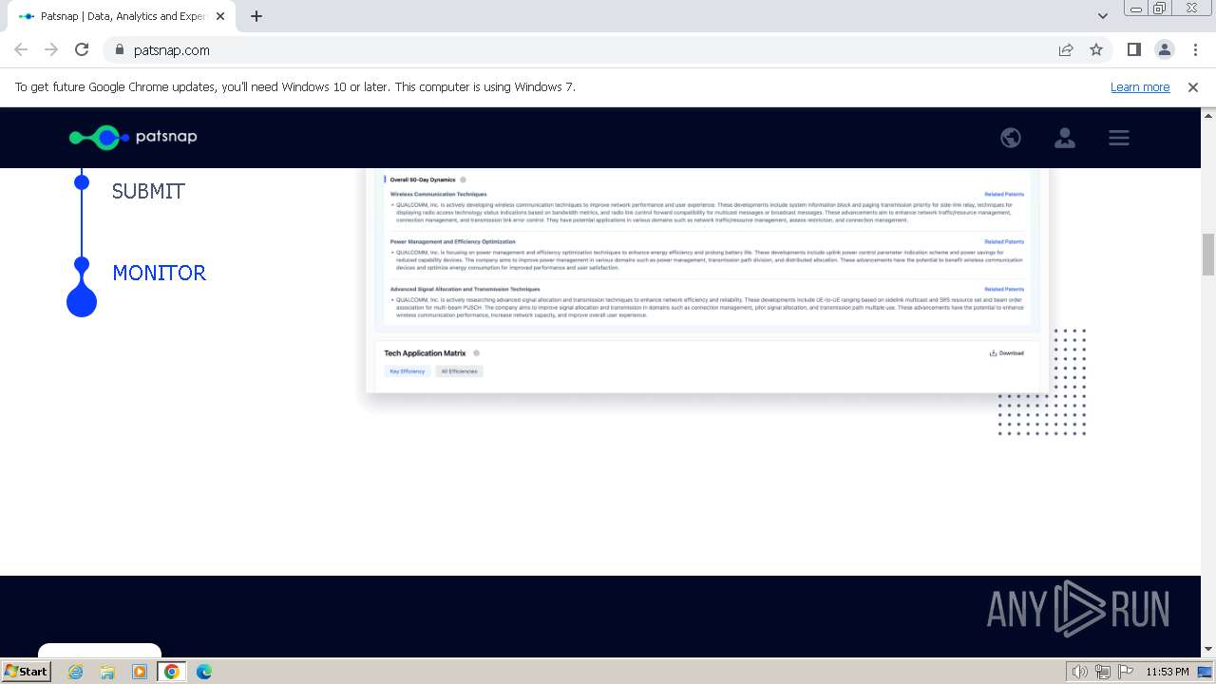Select the SUBMIT step
Viewport: 1216px width, 684px height.
pos(148,191)
